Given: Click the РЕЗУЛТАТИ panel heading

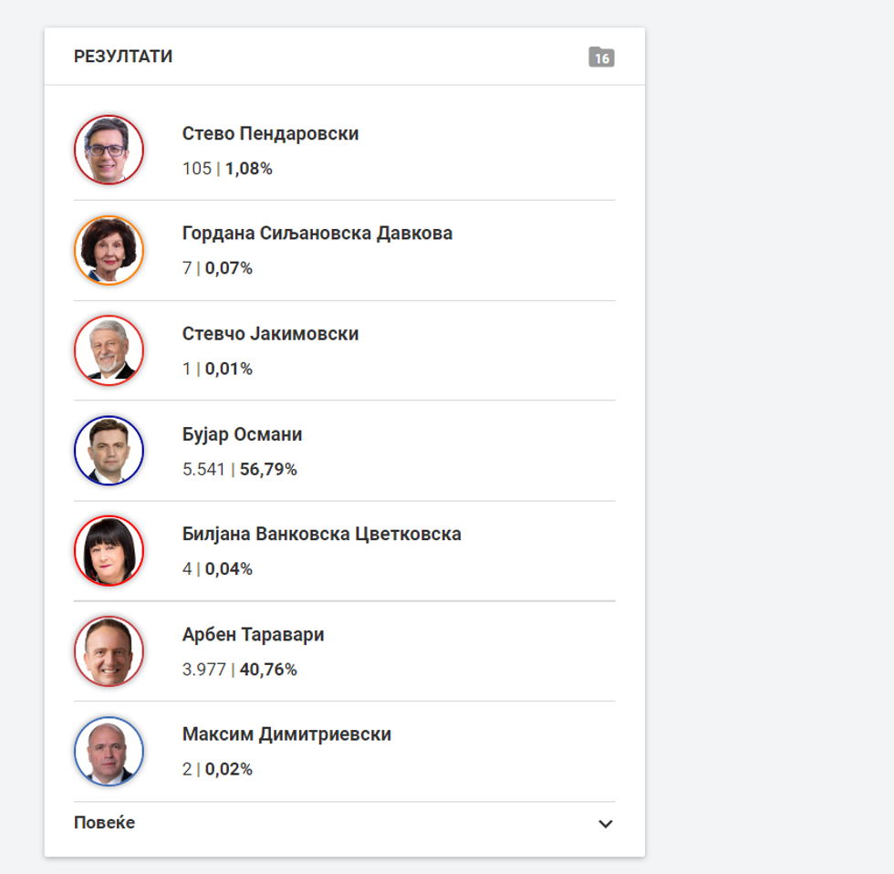Looking at the screenshot, I should coord(123,57).
